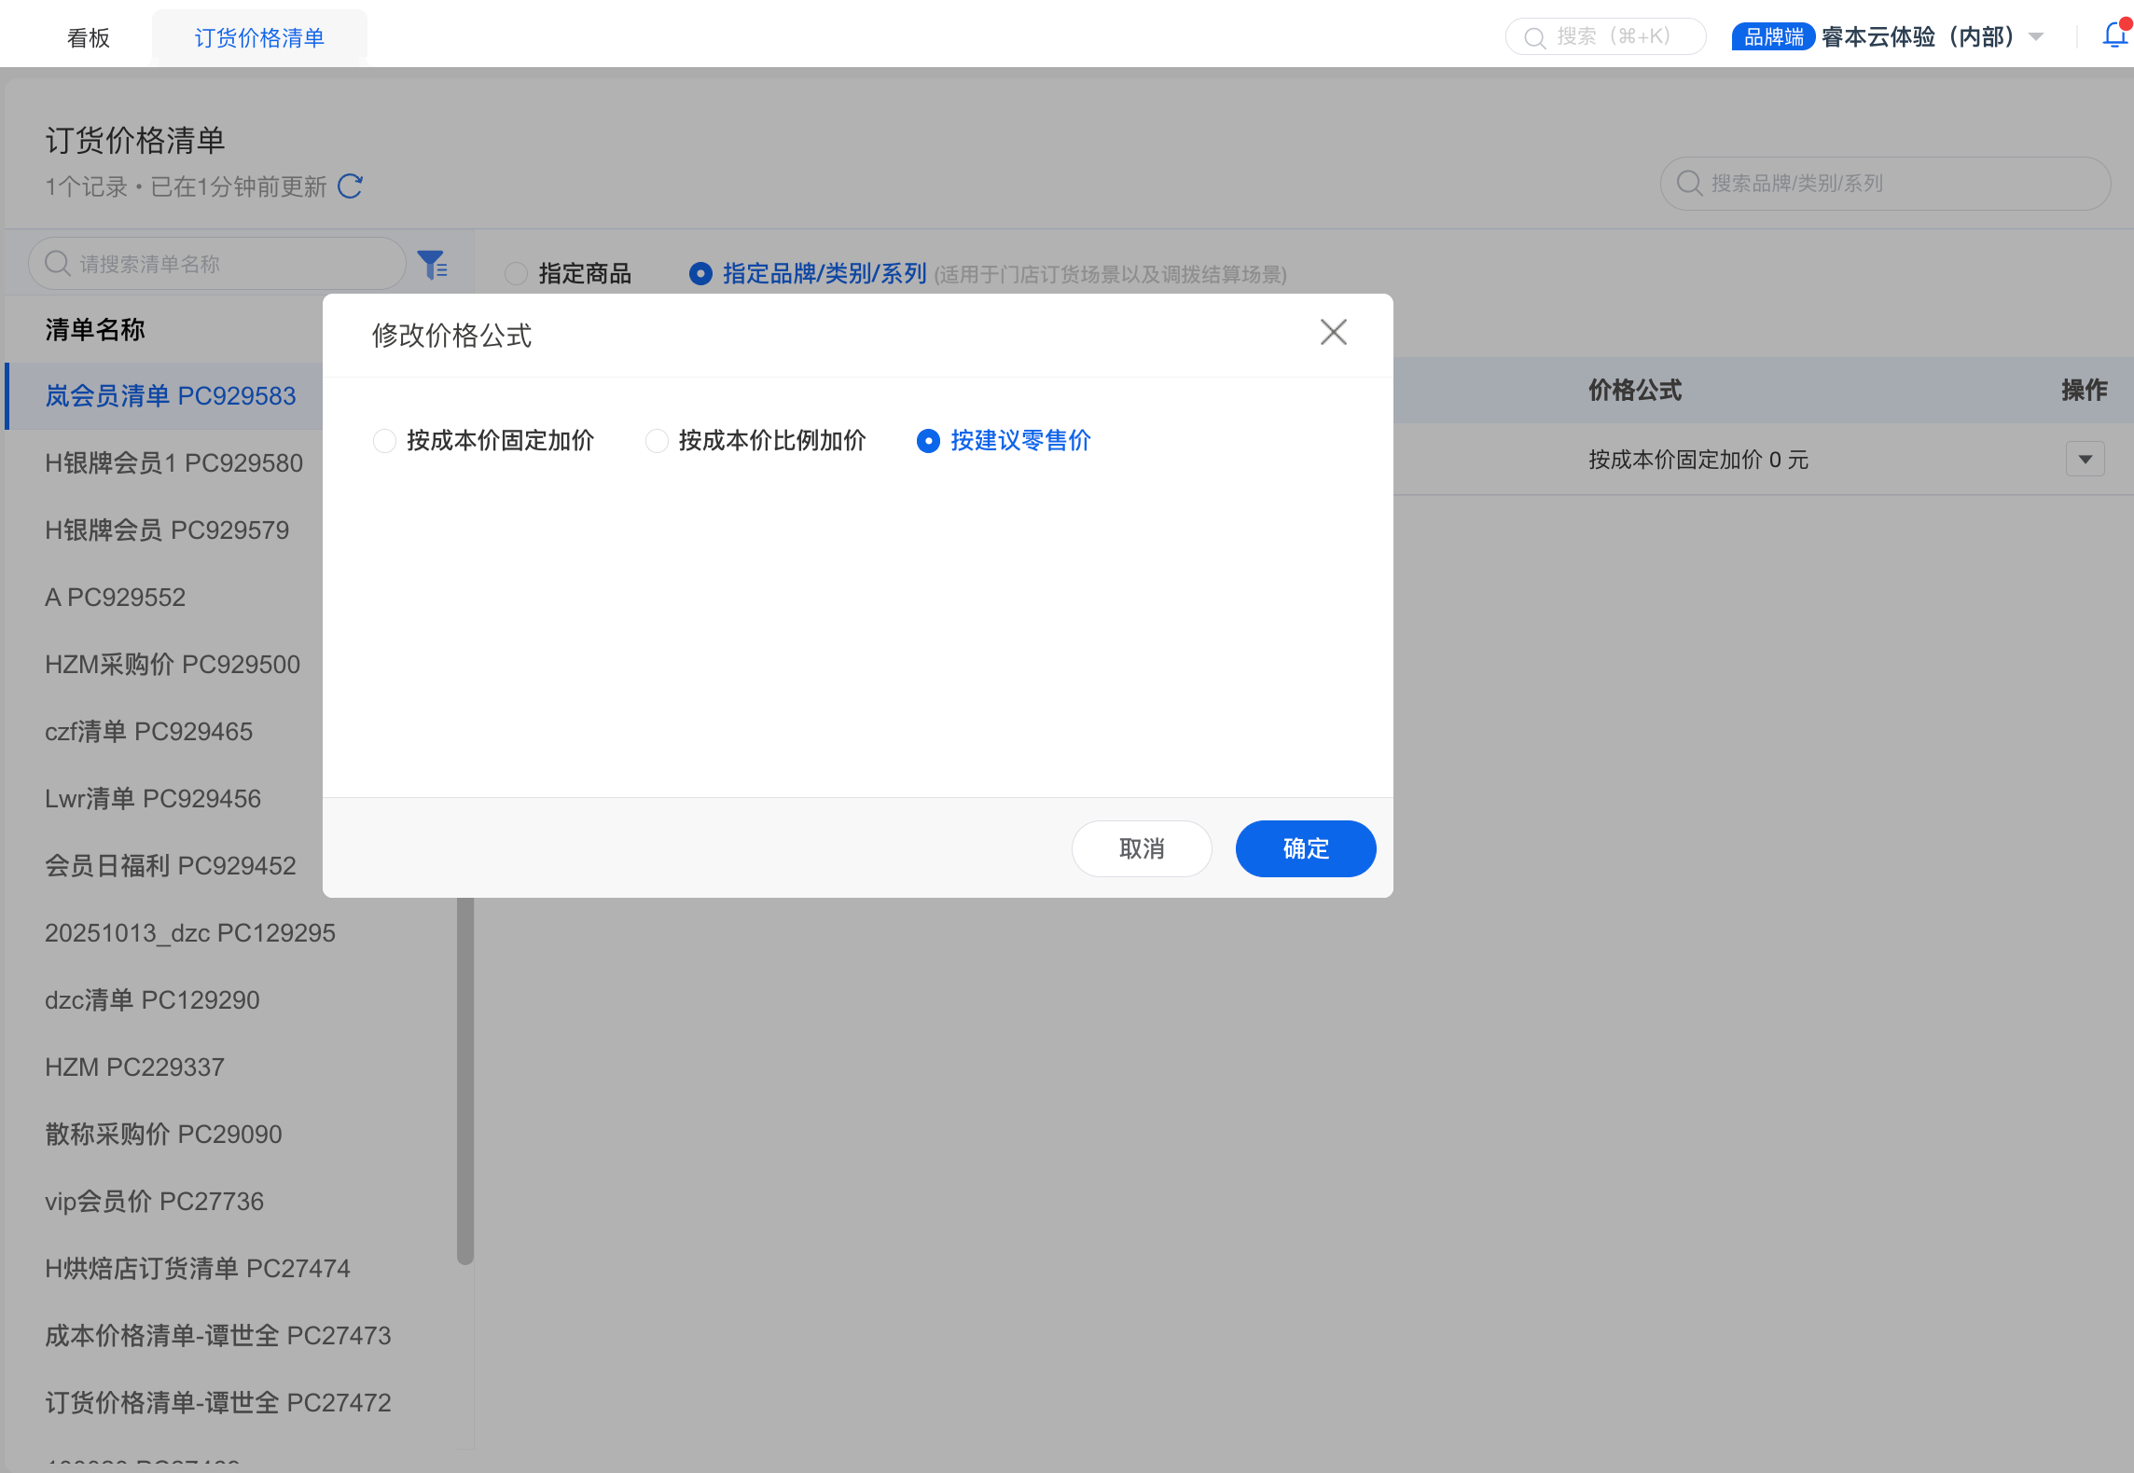Select 按成本价比例加价 radio option
This screenshot has height=1473, width=2134.
click(x=657, y=441)
